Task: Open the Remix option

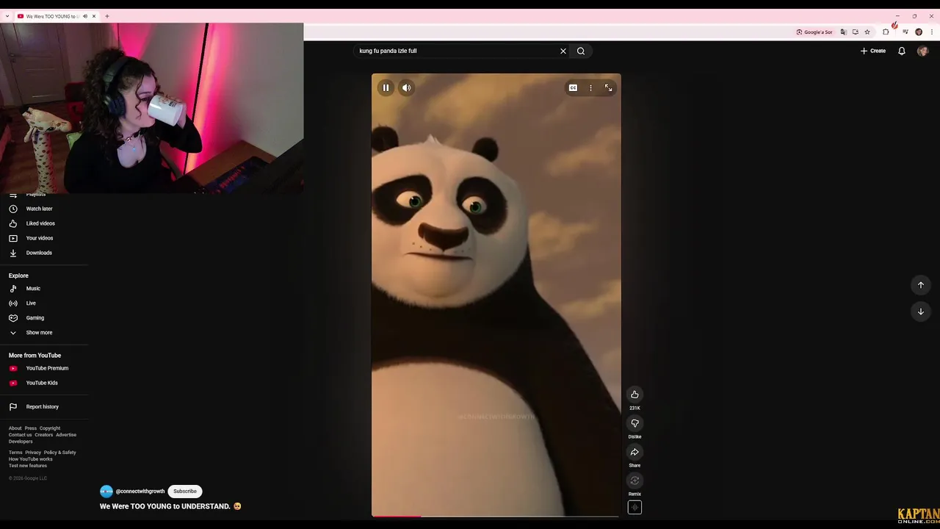Action: 634,481
